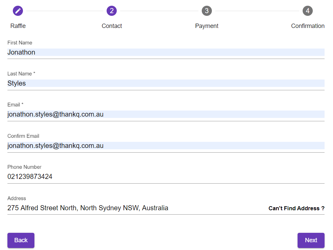This screenshot has height=250, width=333.
Task: Click the Last Name field containing Styles
Action: coord(166,83)
